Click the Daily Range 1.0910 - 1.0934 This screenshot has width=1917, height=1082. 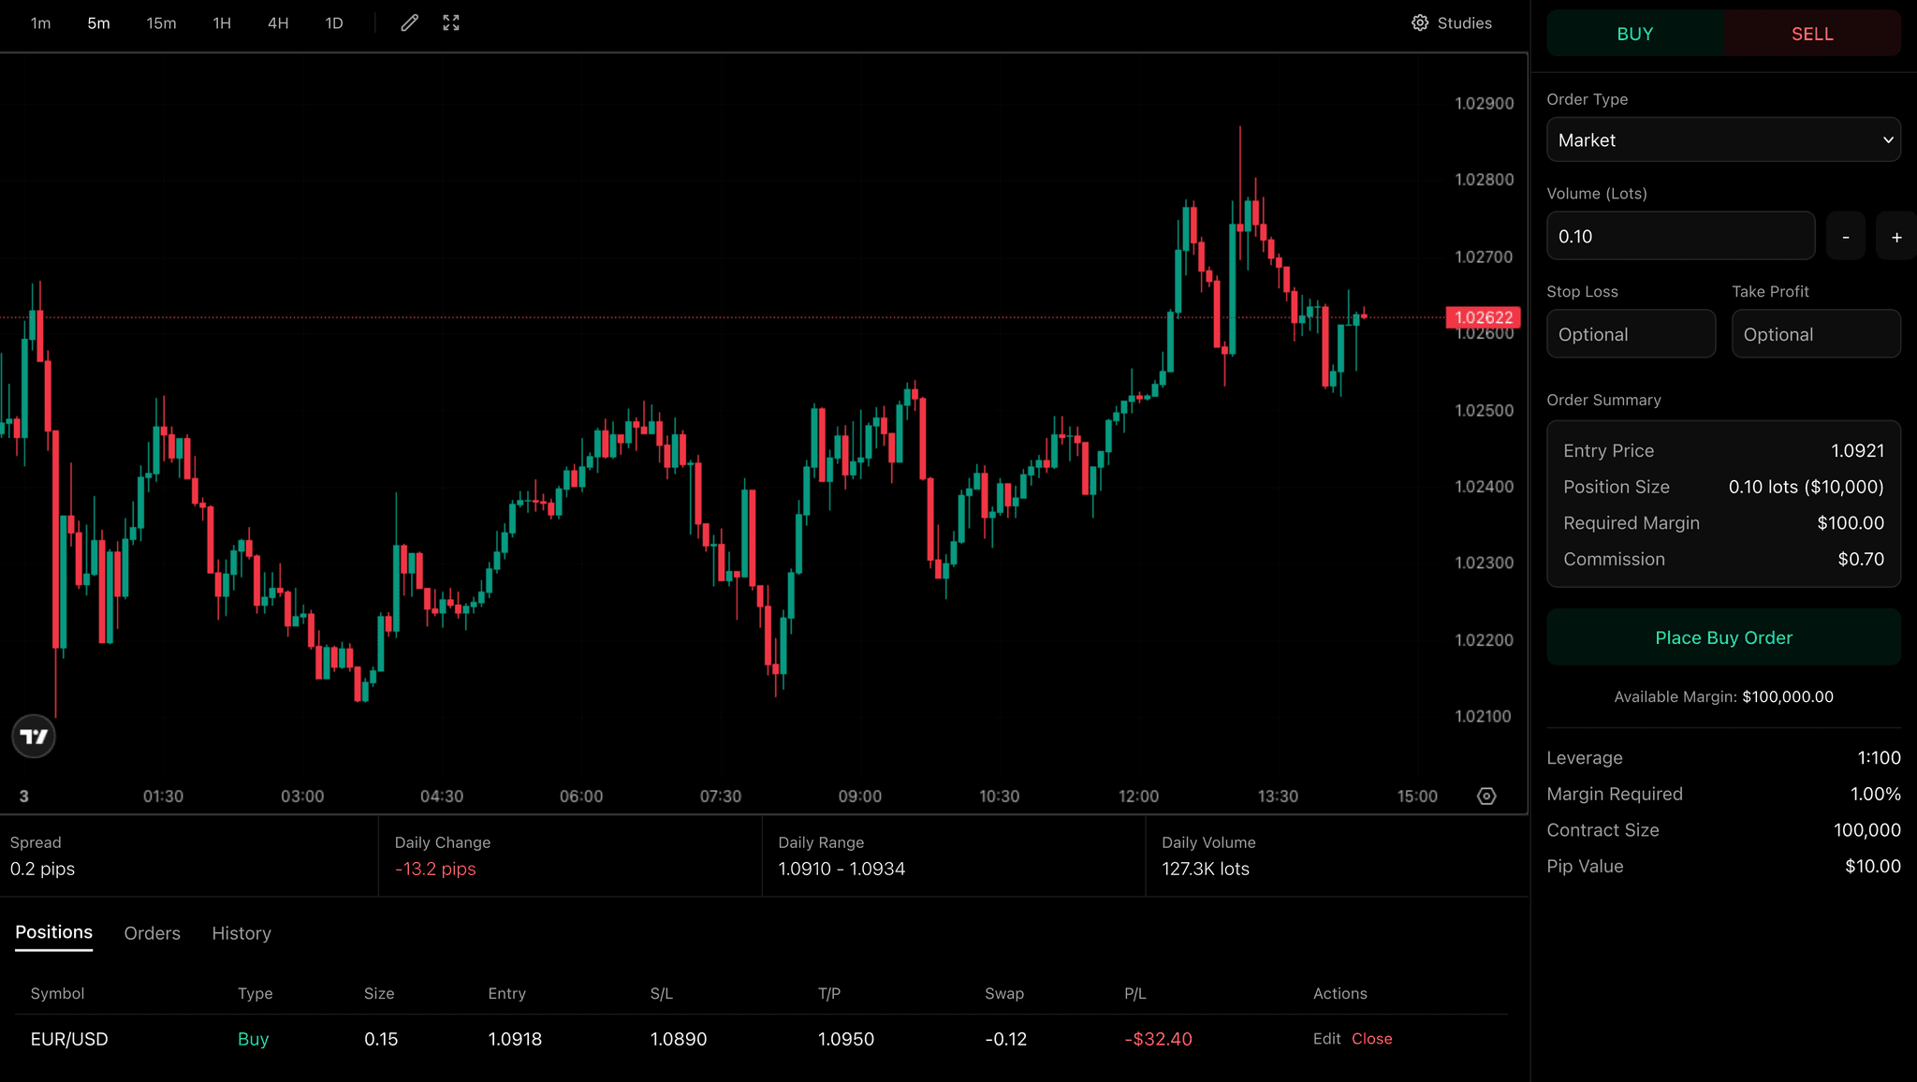(x=841, y=869)
